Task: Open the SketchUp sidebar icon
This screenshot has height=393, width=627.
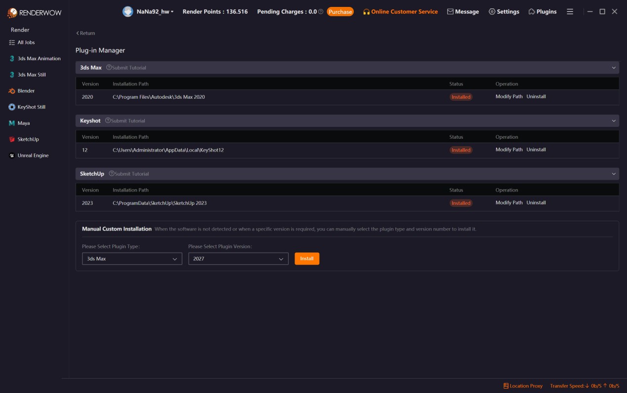Action: click(x=12, y=139)
